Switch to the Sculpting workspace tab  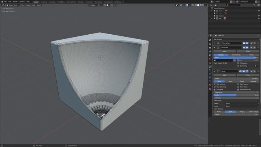pyautogui.click(x=52, y=2)
